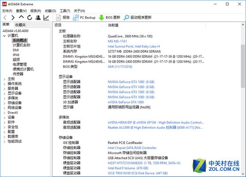Switch to the 收藏夹 tab
Image resolution: width=246 pixels, height=177 pixels.
(x=20, y=25)
